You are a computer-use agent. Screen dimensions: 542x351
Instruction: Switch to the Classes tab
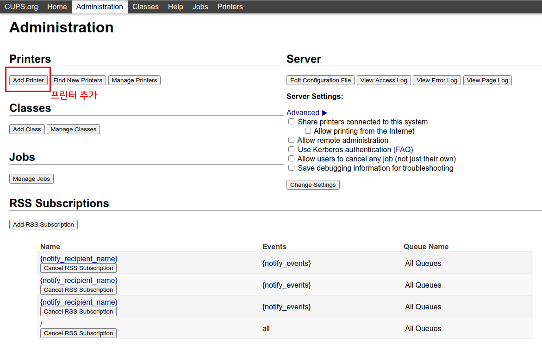(x=145, y=6)
